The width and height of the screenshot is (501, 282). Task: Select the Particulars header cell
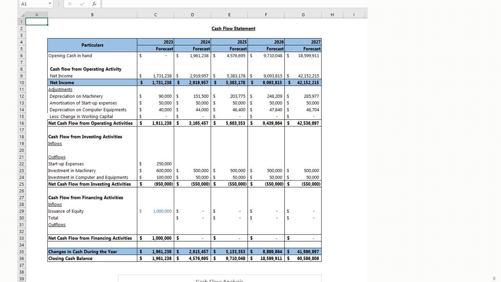92,45
